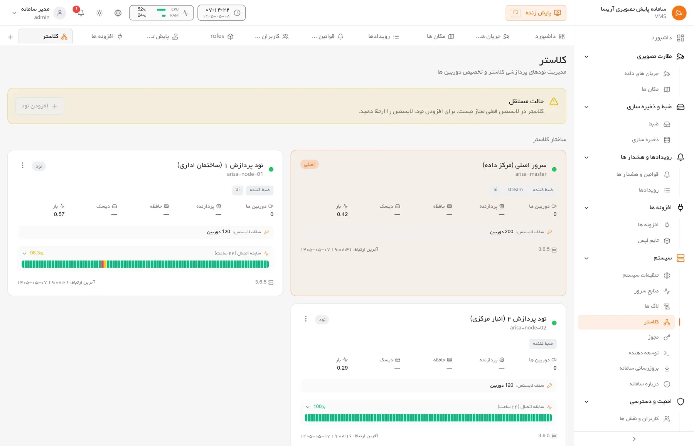Collapse sidebar with bottom chevron arrow

tap(634, 439)
